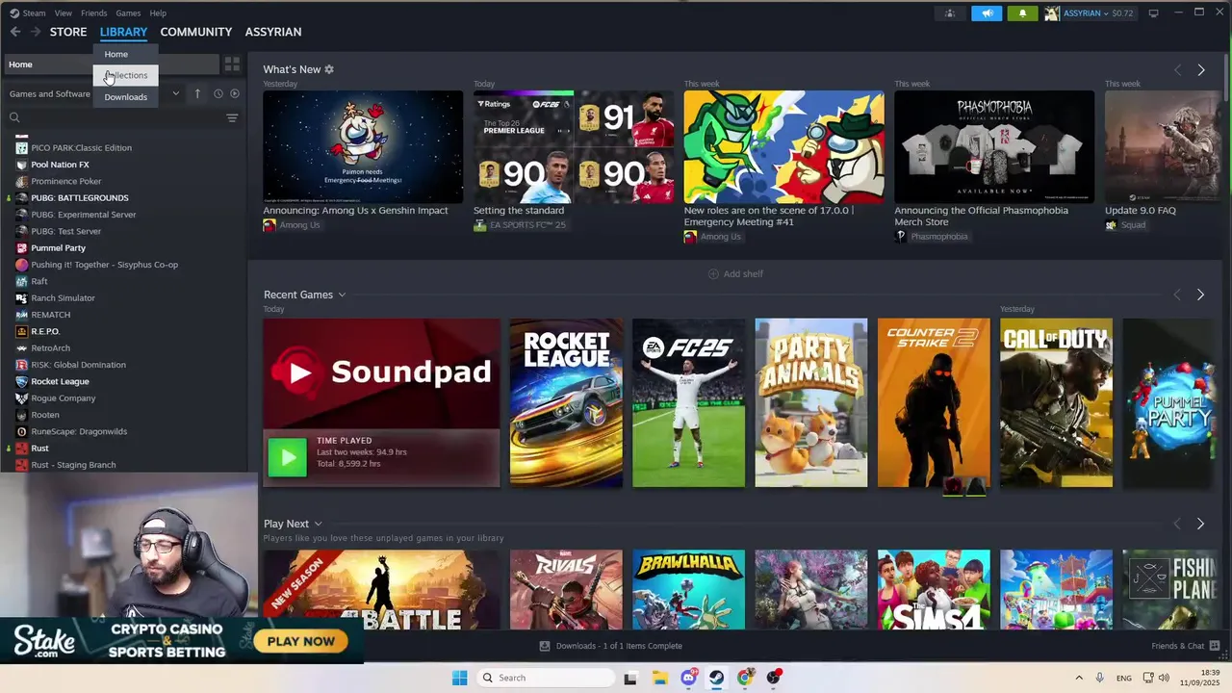
Task: Toggle sort by recent activity clock icon
Action: (x=218, y=93)
